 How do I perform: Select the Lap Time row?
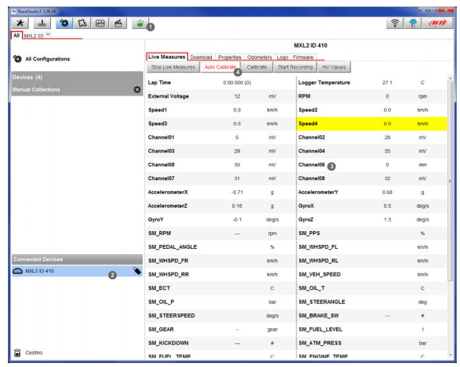tap(221, 83)
